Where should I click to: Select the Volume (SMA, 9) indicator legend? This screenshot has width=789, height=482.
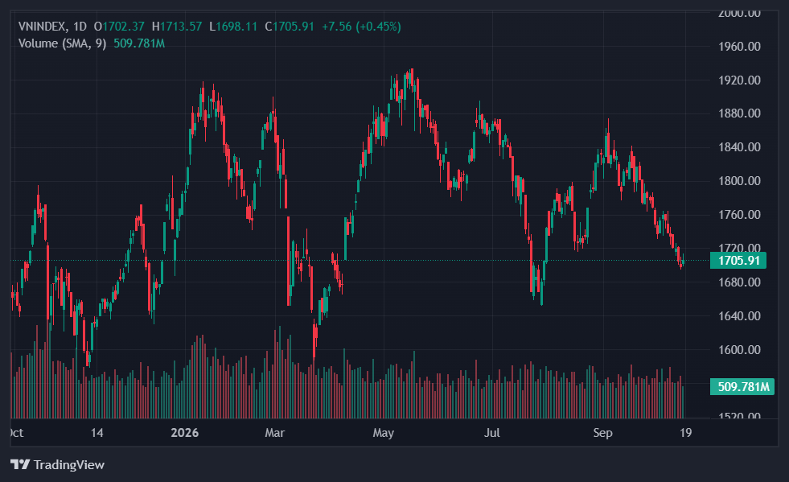tap(63, 43)
